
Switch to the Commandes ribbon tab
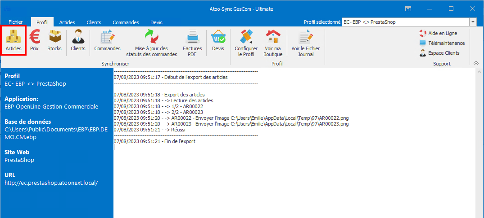tap(126, 22)
